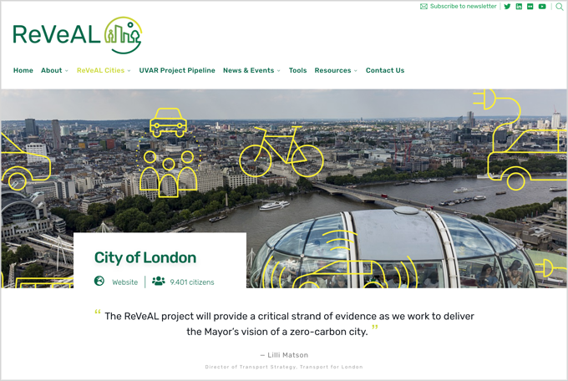The height and width of the screenshot is (381, 568).
Task: Open the Subscribe to newsletter link
Action: [x=463, y=6]
